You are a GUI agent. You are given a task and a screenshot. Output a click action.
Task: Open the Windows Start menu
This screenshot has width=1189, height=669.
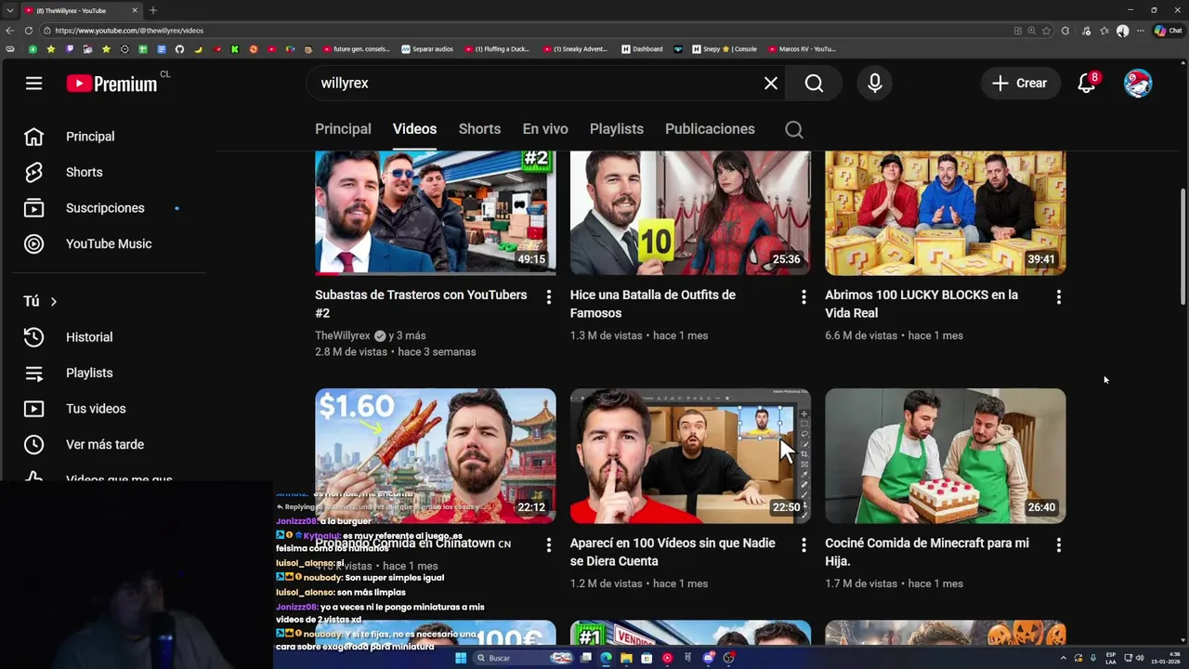460,658
